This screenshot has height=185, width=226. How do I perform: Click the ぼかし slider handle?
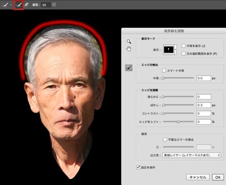click(x=164, y=105)
